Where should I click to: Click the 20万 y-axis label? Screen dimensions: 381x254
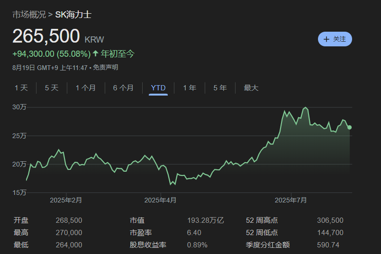tap(19, 164)
